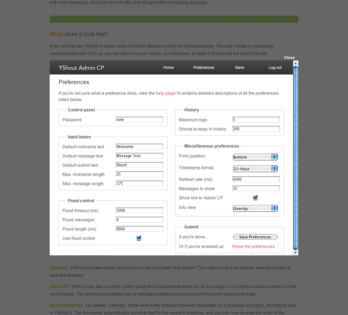
Task: Click the 'Use flood control' label text
Action: pos(78,238)
